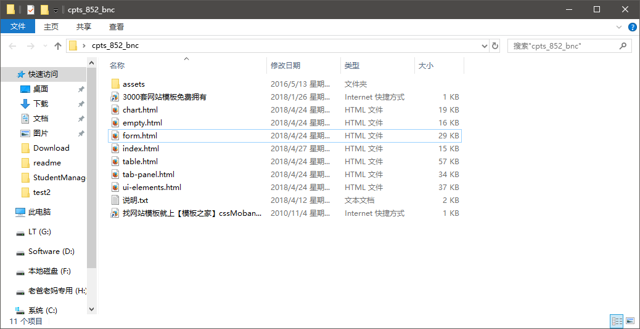The height and width of the screenshot is (329, 640).
Task: Select the tab-panel.html file name
Action: [x=149, y=175]
